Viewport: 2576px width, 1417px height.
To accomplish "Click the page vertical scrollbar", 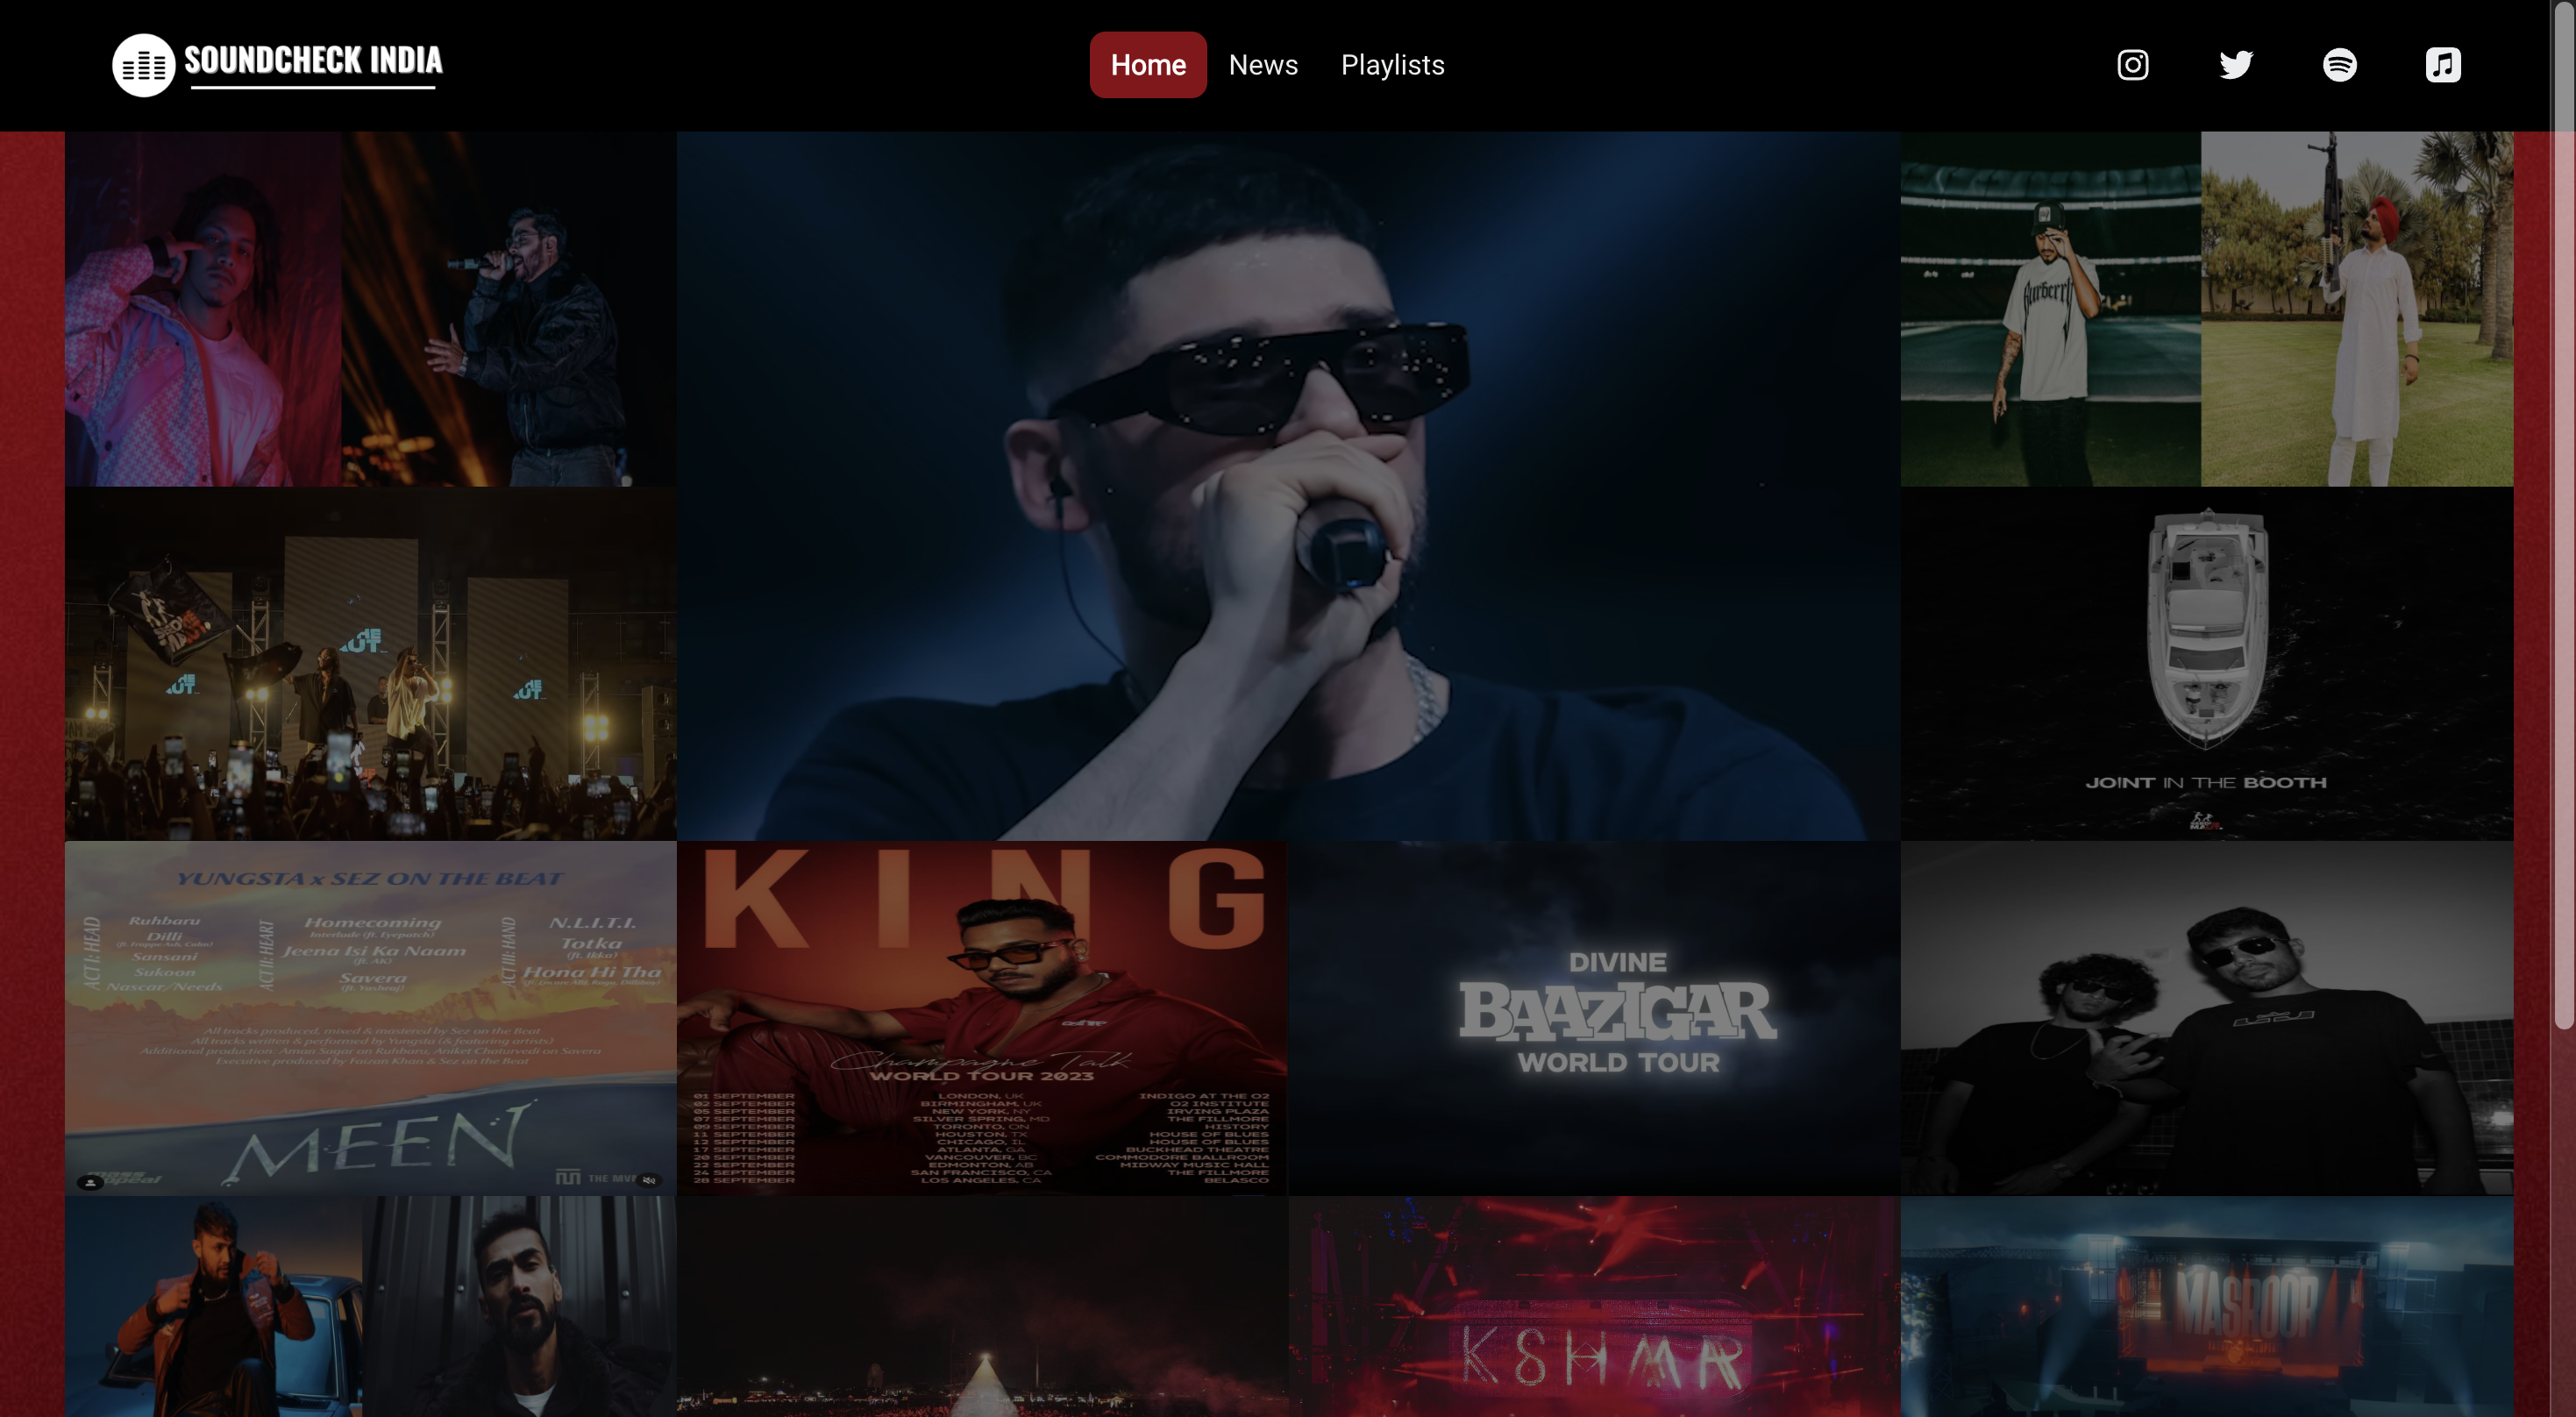I will pyautogui.click(x=2563, y=515).
